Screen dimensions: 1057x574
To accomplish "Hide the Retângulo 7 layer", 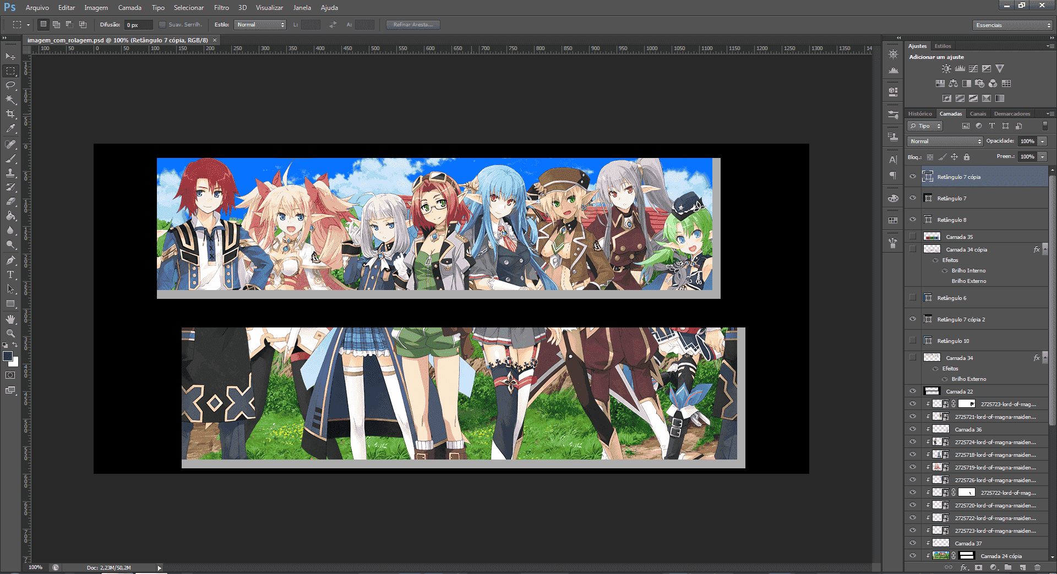I will [913, 198].
